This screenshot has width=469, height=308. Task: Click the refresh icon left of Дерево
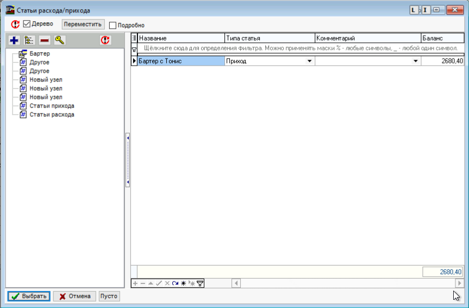pos(15,24)
